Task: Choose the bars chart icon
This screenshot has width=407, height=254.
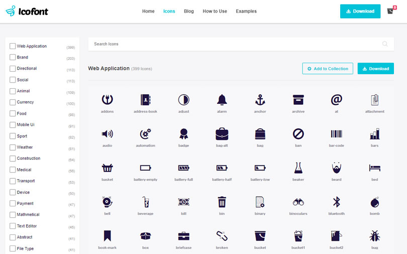Action: point(374,134)
